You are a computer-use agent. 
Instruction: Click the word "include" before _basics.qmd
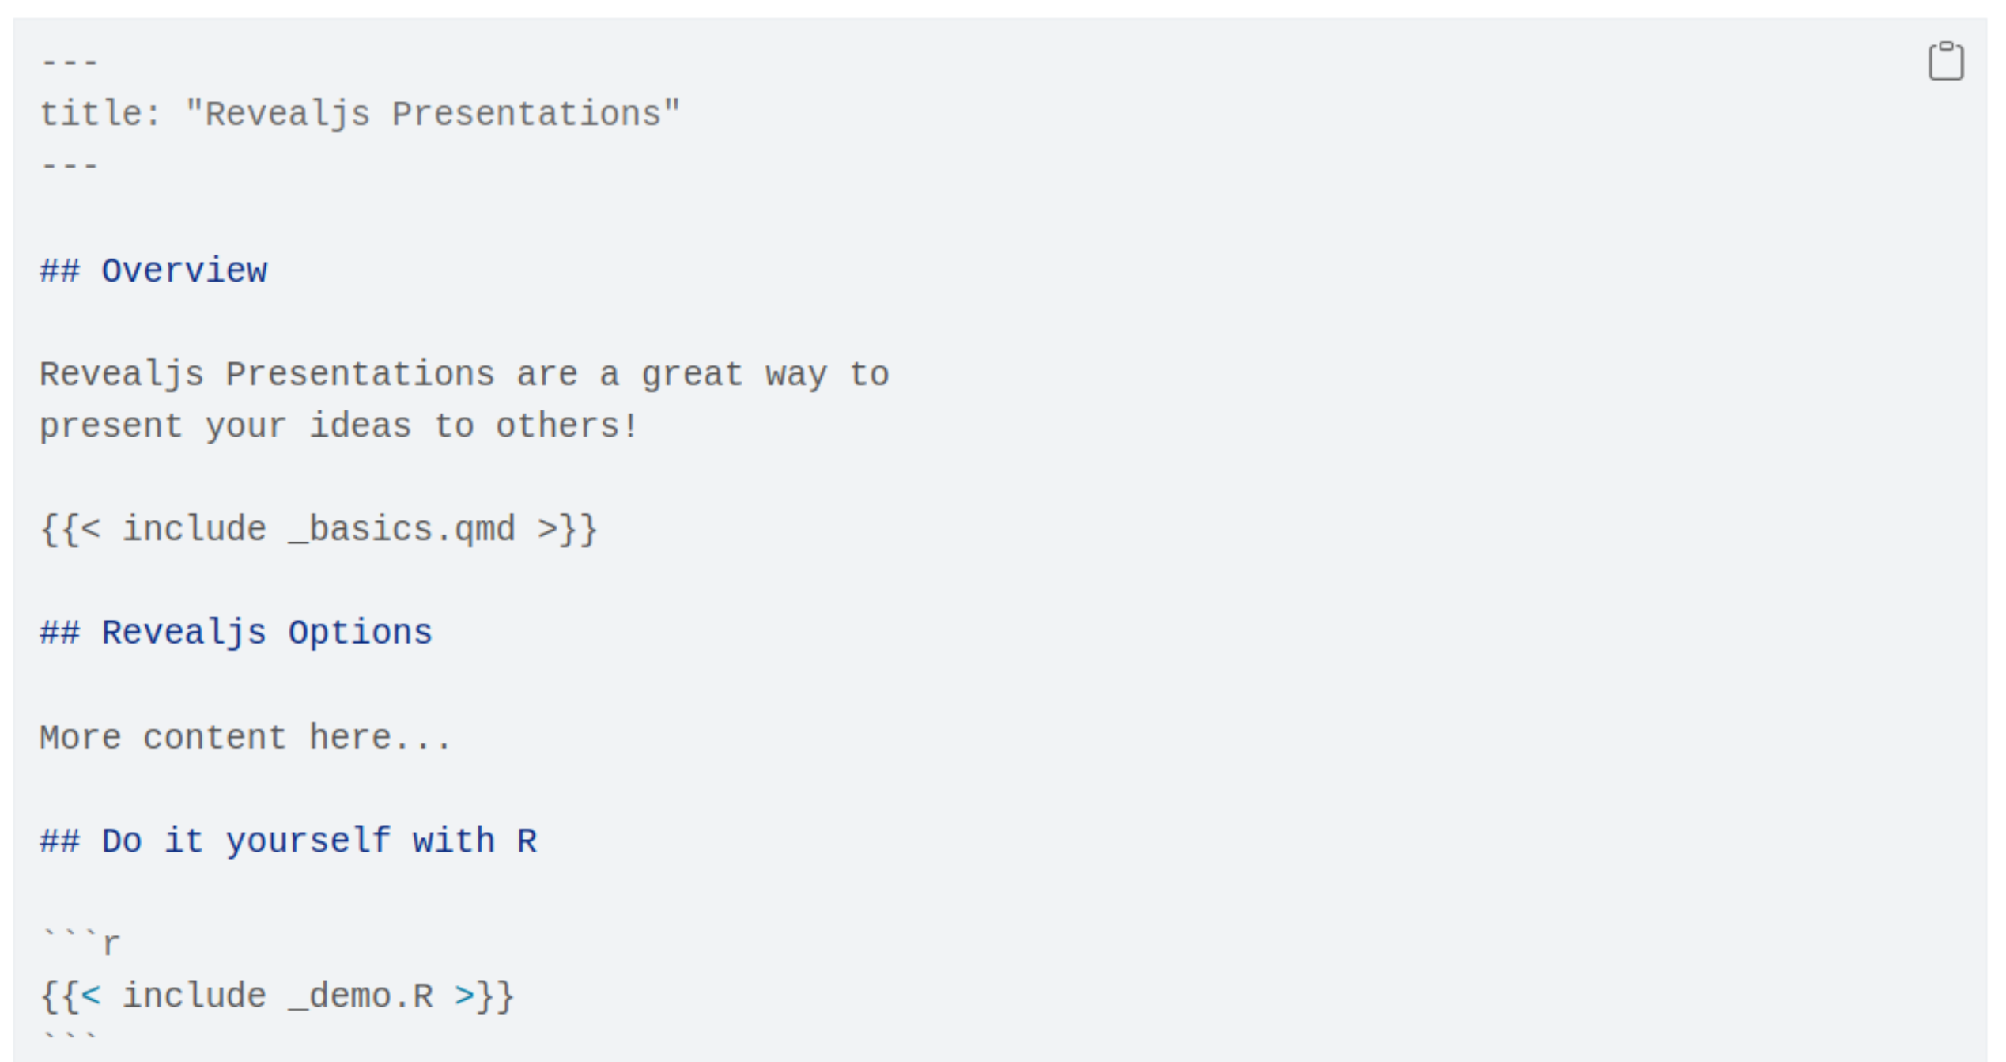(195, 530)
